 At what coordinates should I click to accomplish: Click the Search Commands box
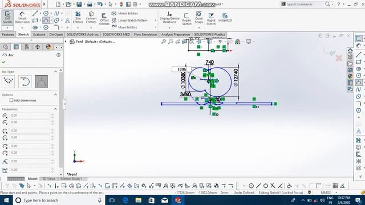click(303, 4)
